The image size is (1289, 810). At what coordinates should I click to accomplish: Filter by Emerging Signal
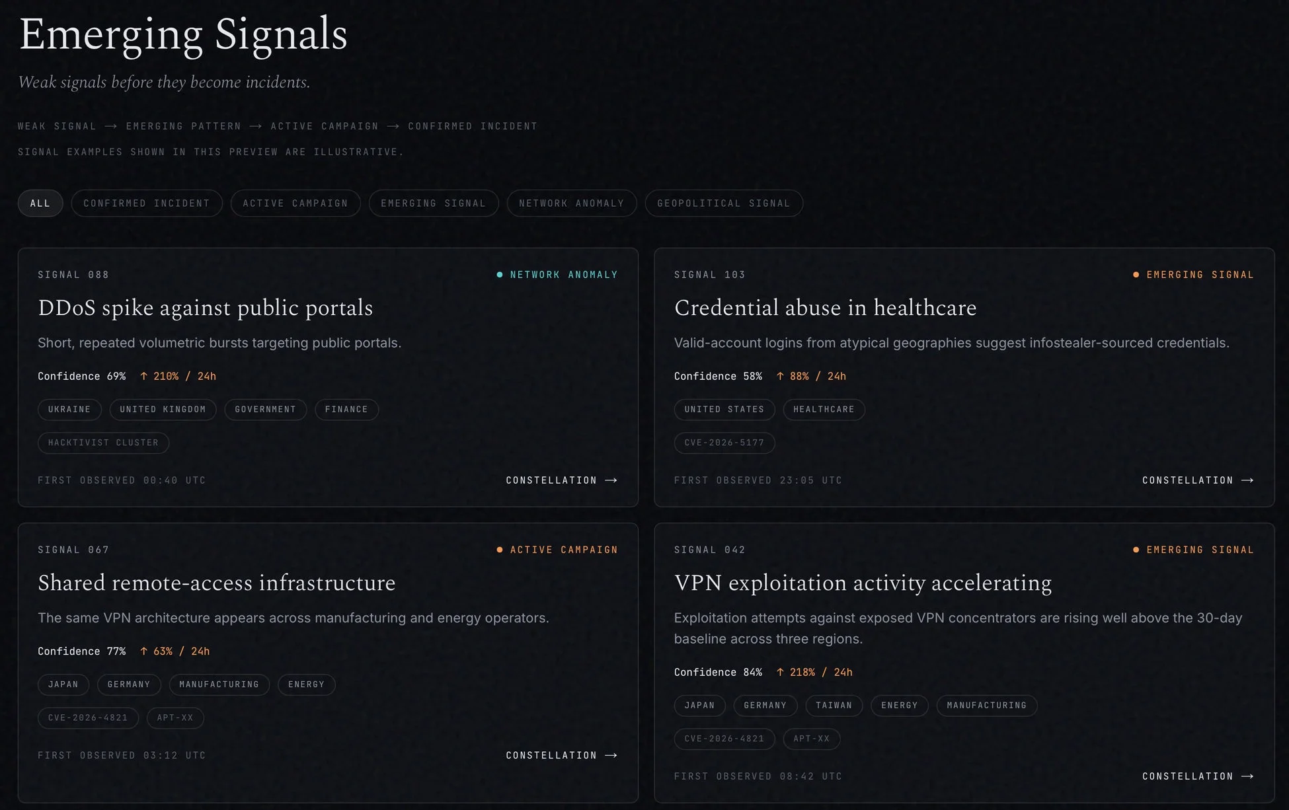(434, 203)
